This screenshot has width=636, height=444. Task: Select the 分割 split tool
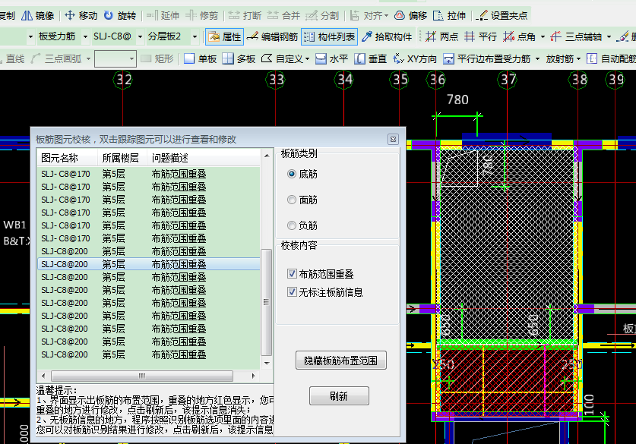(x=322, y=15)
